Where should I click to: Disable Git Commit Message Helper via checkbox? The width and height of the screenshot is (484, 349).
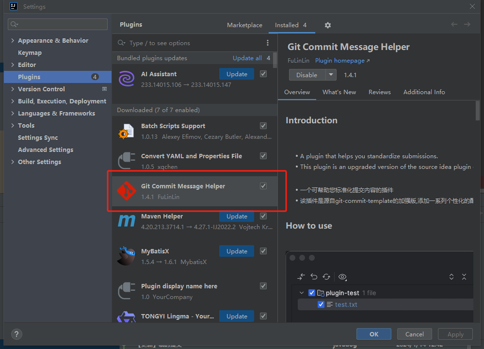263,186
